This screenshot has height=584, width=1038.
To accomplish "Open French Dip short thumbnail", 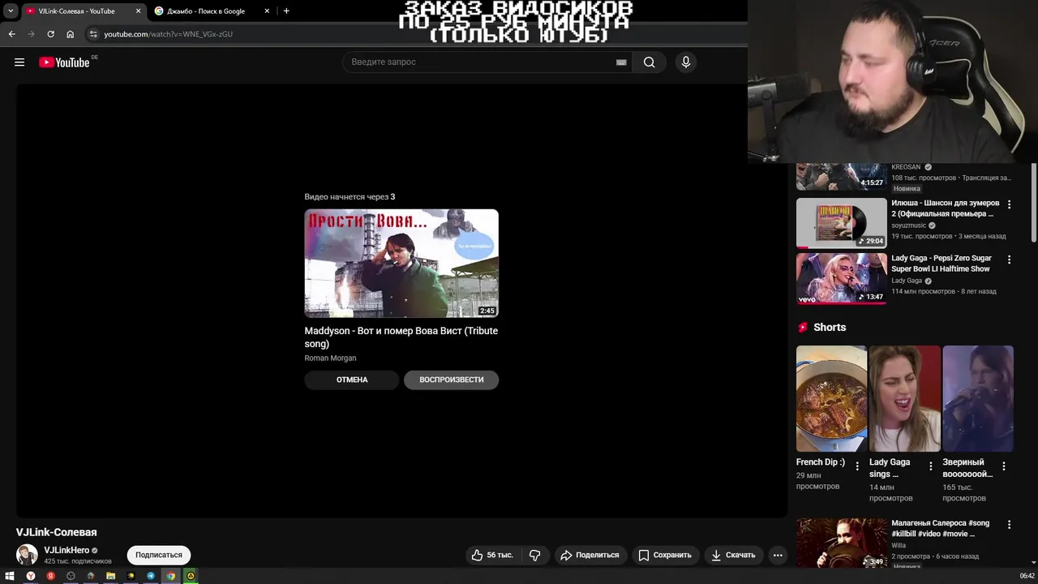I will pyautogui.click(x=831, y=398).
